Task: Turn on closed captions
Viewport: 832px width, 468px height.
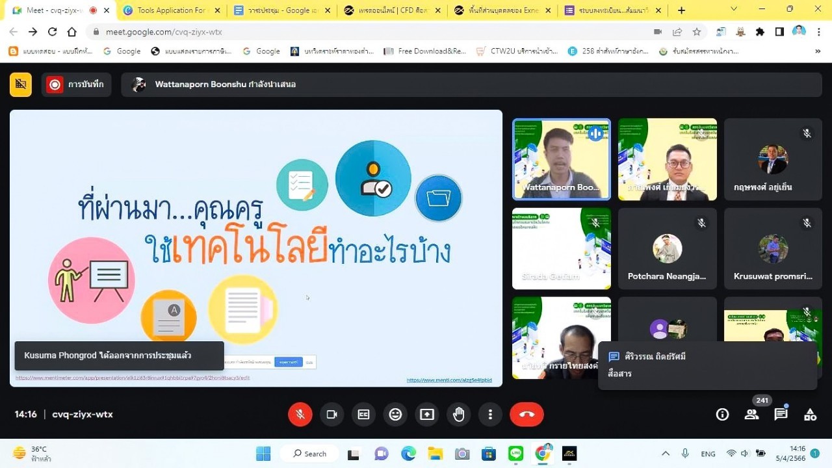Action: 364,414
